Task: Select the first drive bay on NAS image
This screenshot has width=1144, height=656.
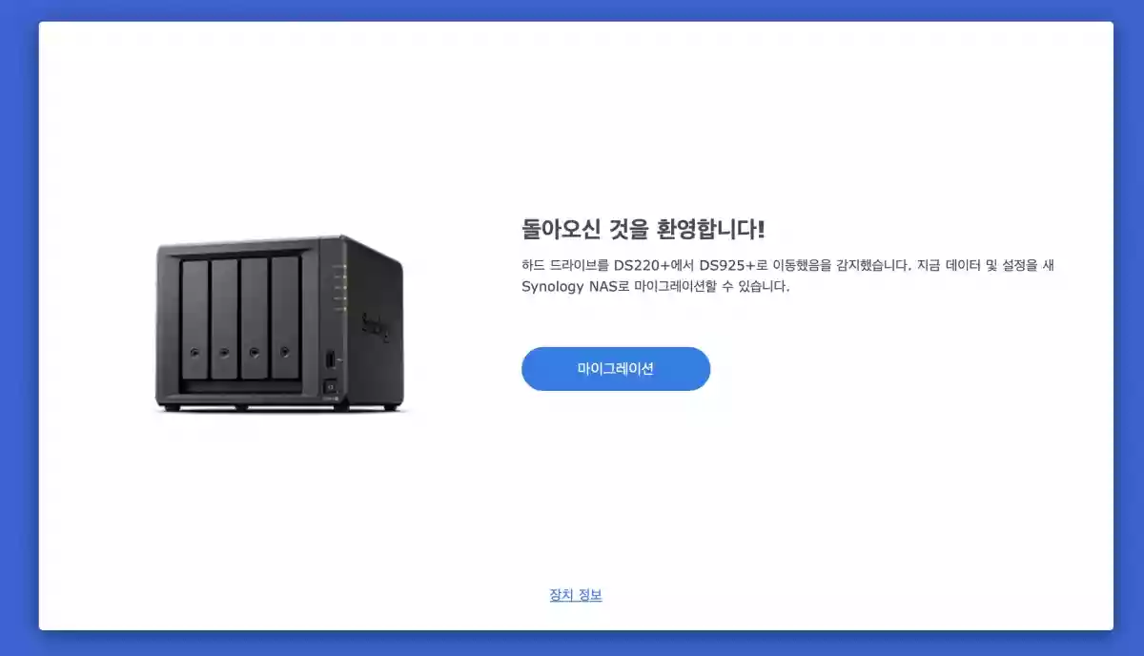Action: pos(194,318)
